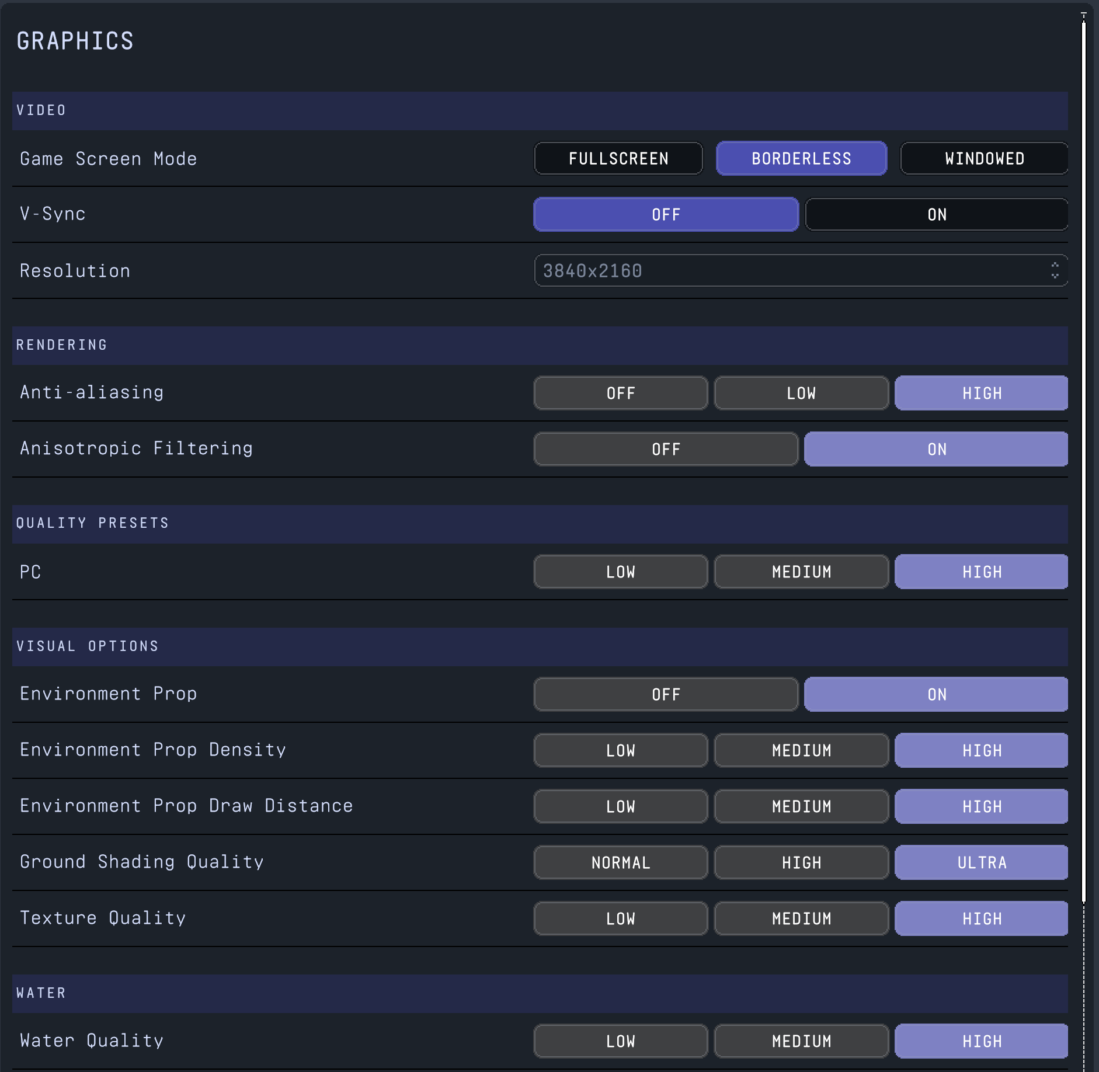Enable Anisotropic Filtering
The image size is (1099, 1072).
[937, 449]
